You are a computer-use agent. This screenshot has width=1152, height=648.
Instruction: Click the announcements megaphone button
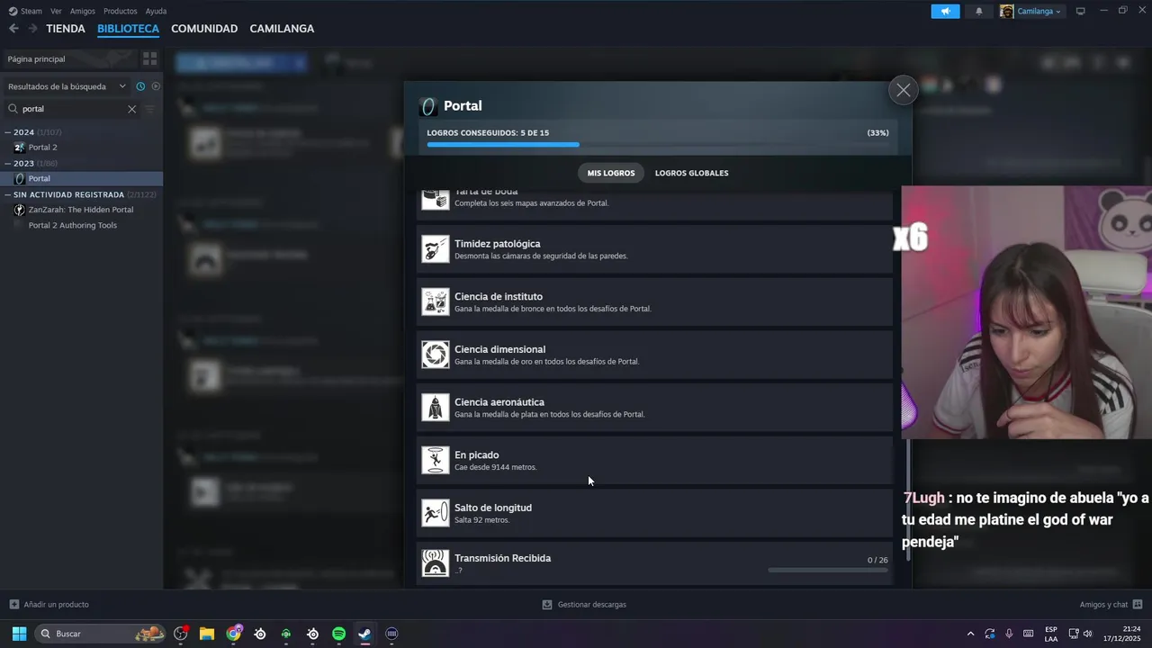coord(945,11)
